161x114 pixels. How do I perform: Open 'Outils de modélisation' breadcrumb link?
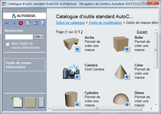click(105, 23)
